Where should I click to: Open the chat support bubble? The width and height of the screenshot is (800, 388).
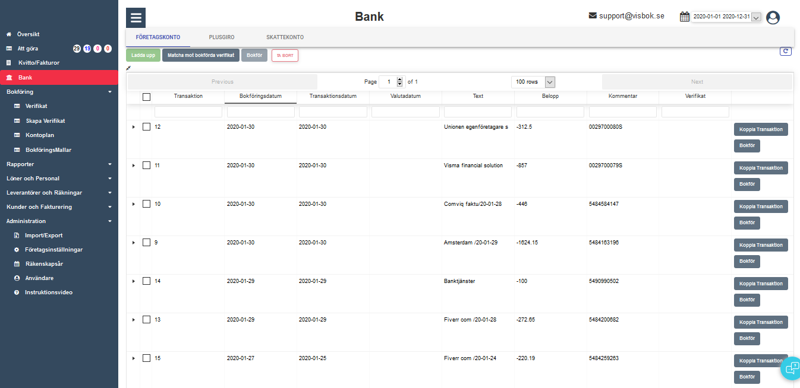click(792, 368)
